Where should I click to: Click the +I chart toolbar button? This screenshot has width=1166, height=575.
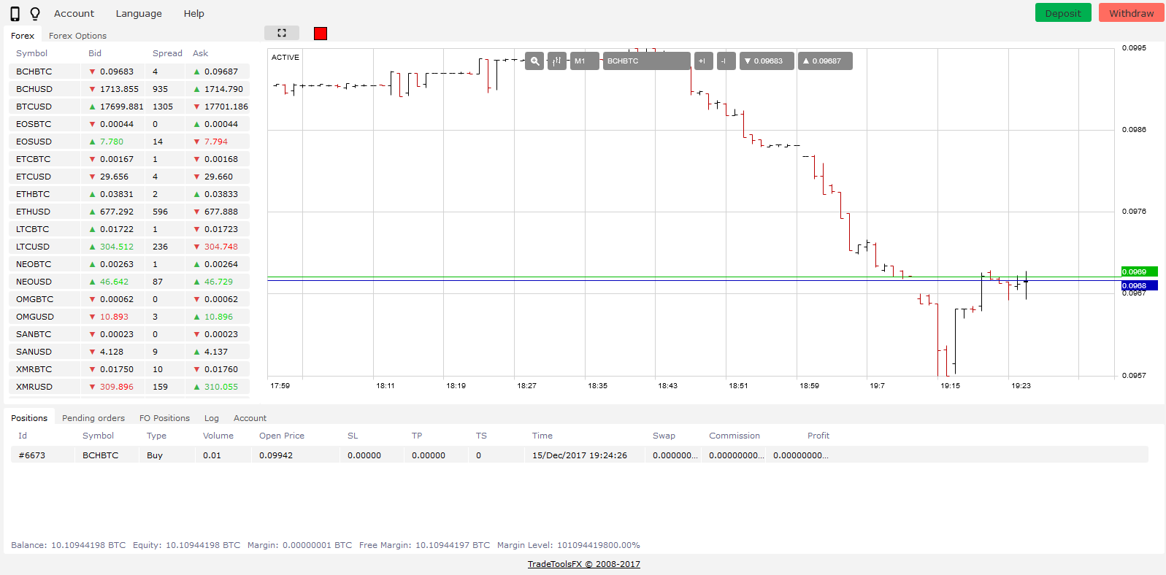click(x=703, y=61)
